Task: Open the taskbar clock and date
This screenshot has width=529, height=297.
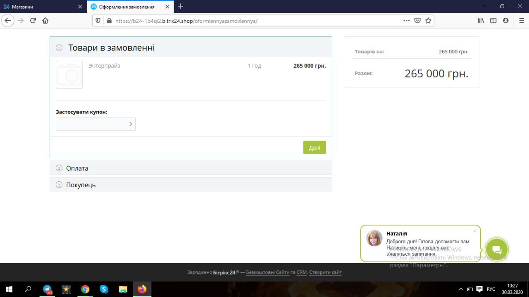Action: 512,289
